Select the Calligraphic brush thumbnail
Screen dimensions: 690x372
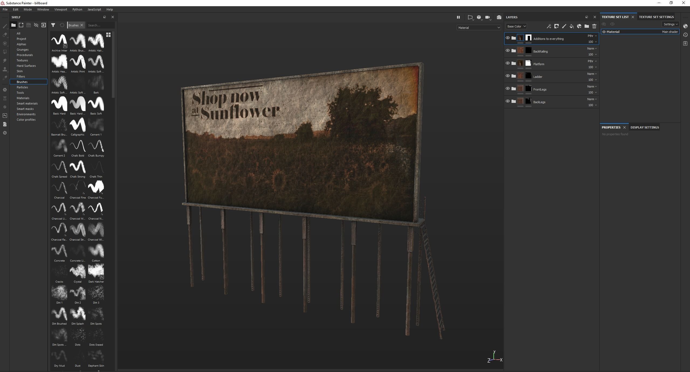pos(78,125)
